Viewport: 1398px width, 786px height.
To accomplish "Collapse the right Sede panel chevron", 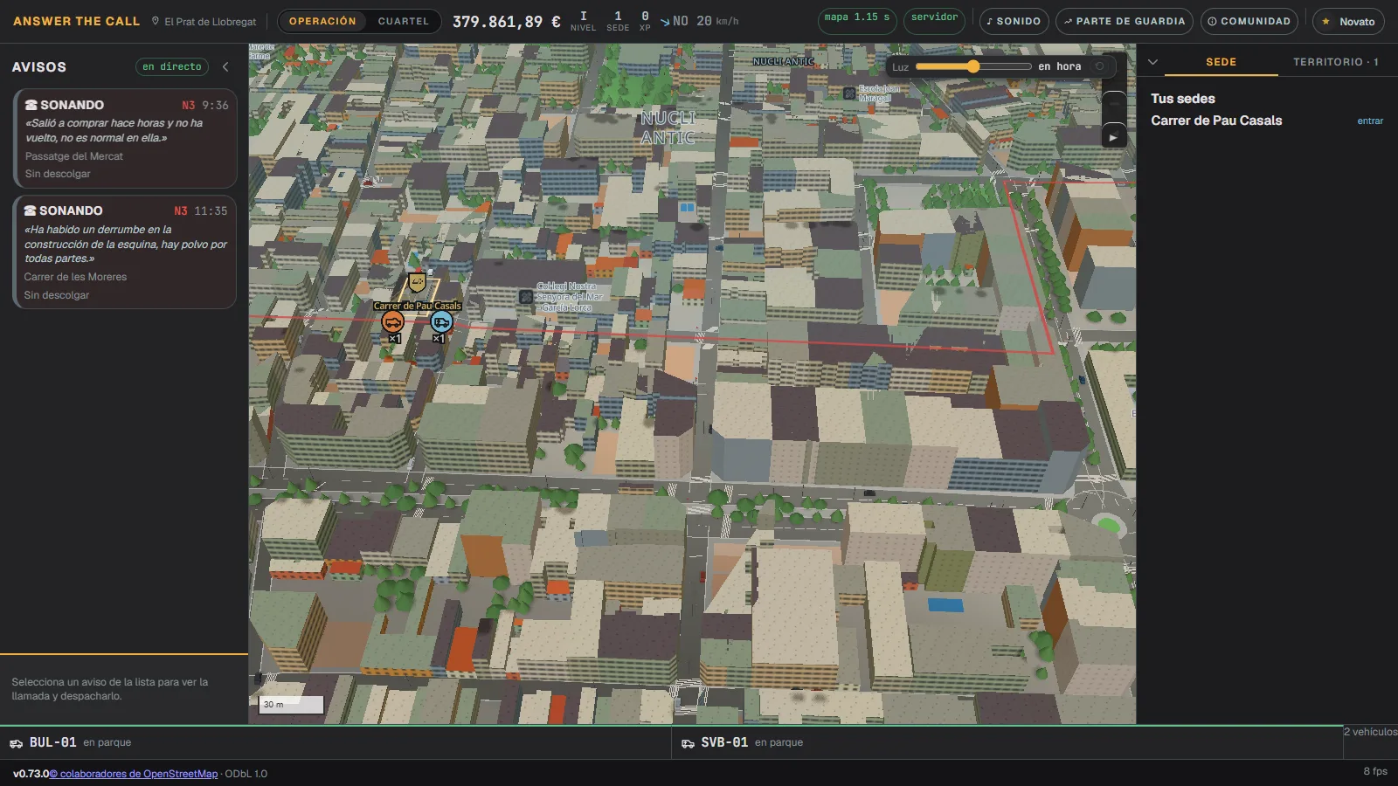I will click(1152, 62).
